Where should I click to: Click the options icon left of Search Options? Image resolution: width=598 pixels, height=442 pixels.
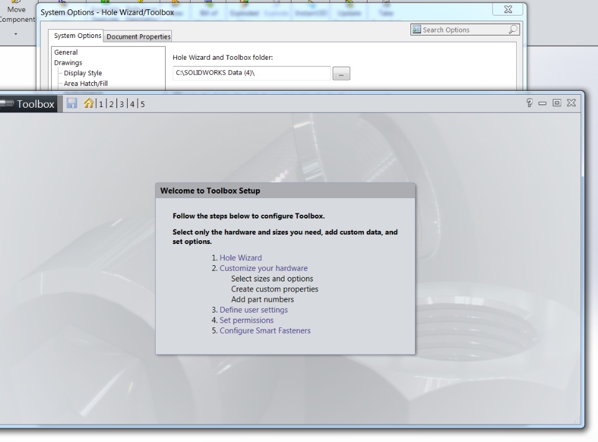(x=416, y=29)
